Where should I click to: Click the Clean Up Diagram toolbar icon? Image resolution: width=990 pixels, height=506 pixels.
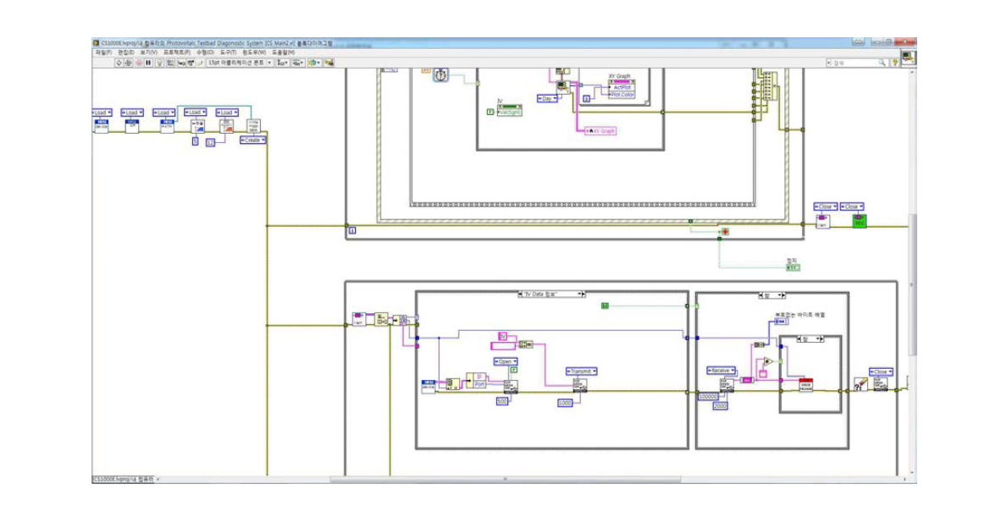click(329, 63)
